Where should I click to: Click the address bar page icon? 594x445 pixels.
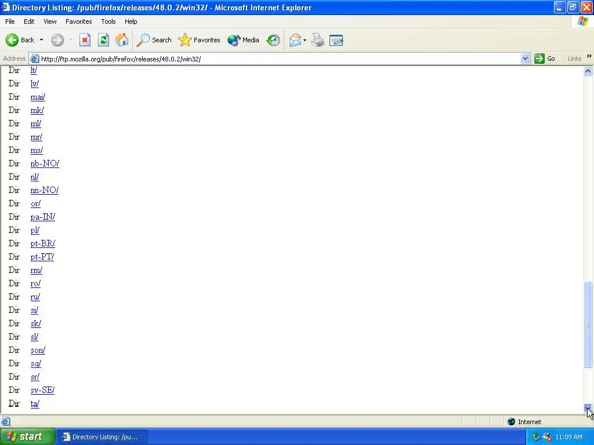pyautogui.click(x=34, y=59)
